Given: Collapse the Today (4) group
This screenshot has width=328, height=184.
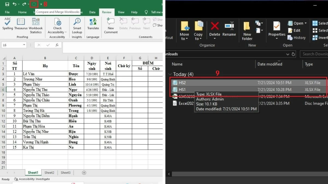Looking at the screenshot, I should [170, 74].
